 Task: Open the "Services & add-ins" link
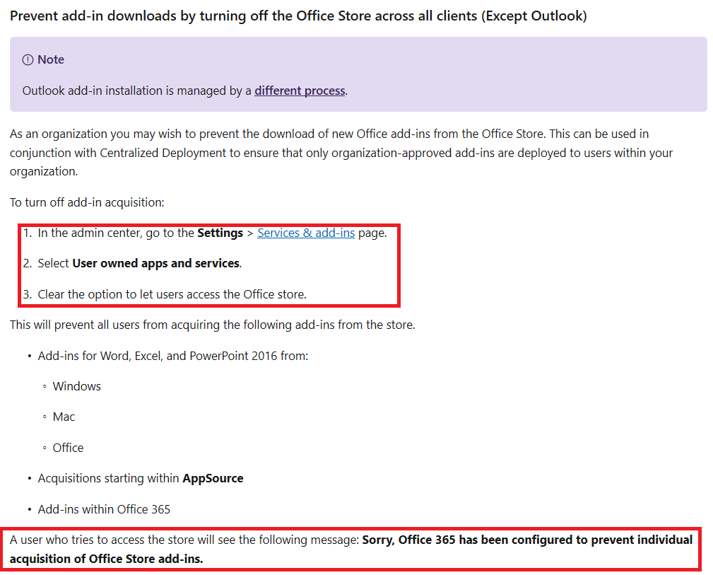coord(305,232)
